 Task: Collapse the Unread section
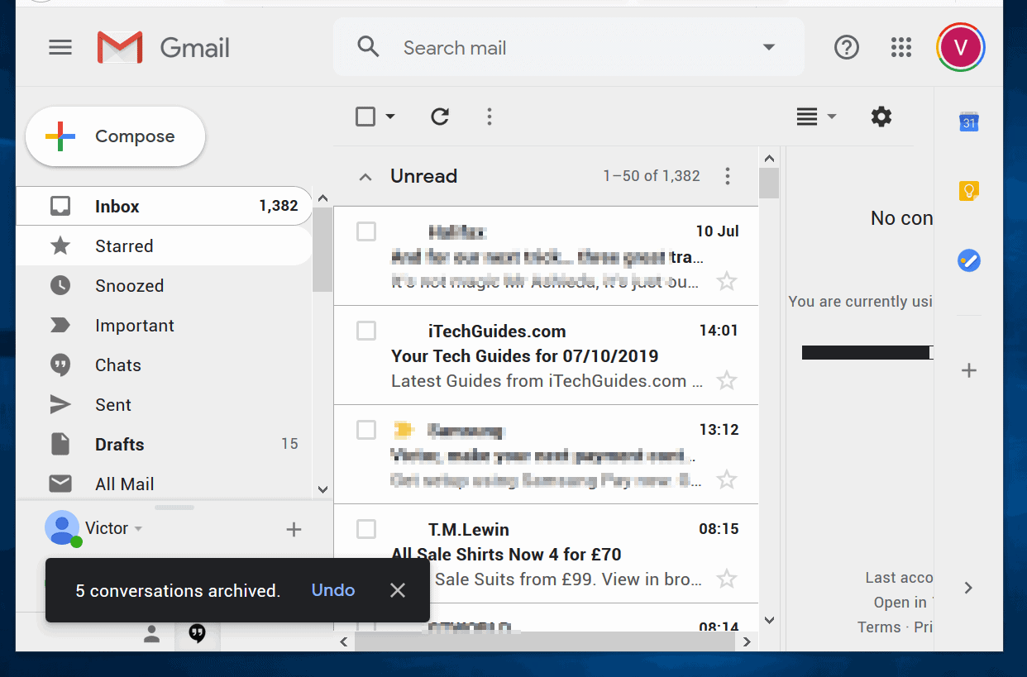pyautogui.click(x=365, y=176)
